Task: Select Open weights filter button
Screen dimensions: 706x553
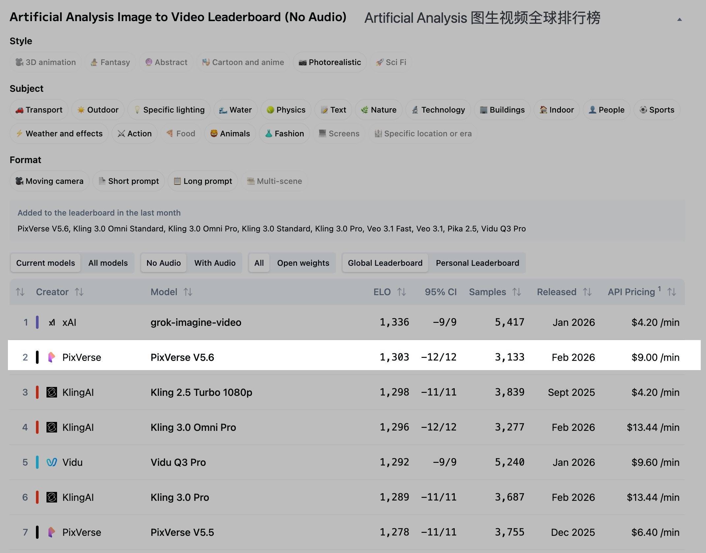Action: pos(303,263)
